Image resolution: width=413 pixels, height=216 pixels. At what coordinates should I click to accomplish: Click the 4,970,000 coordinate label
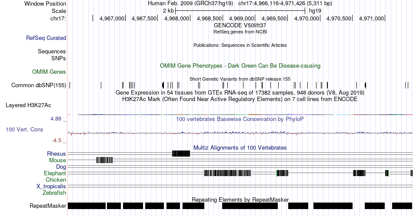pos(306,18)
